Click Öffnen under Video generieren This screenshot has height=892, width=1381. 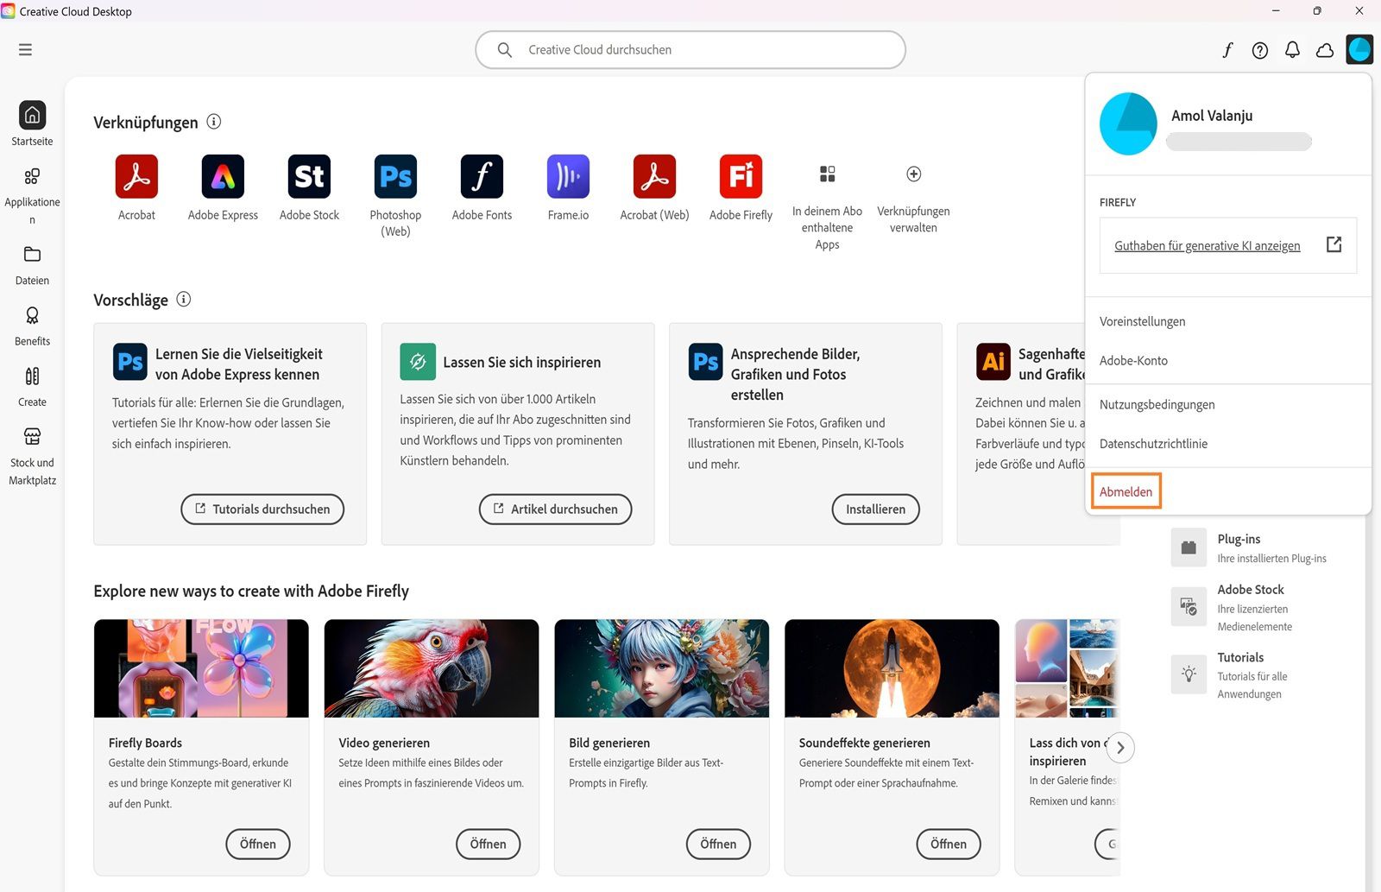click(x=488, y=844)
